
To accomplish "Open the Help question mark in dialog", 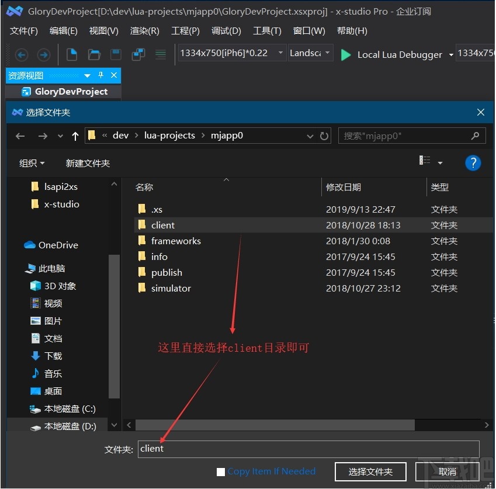I will 473,163.
